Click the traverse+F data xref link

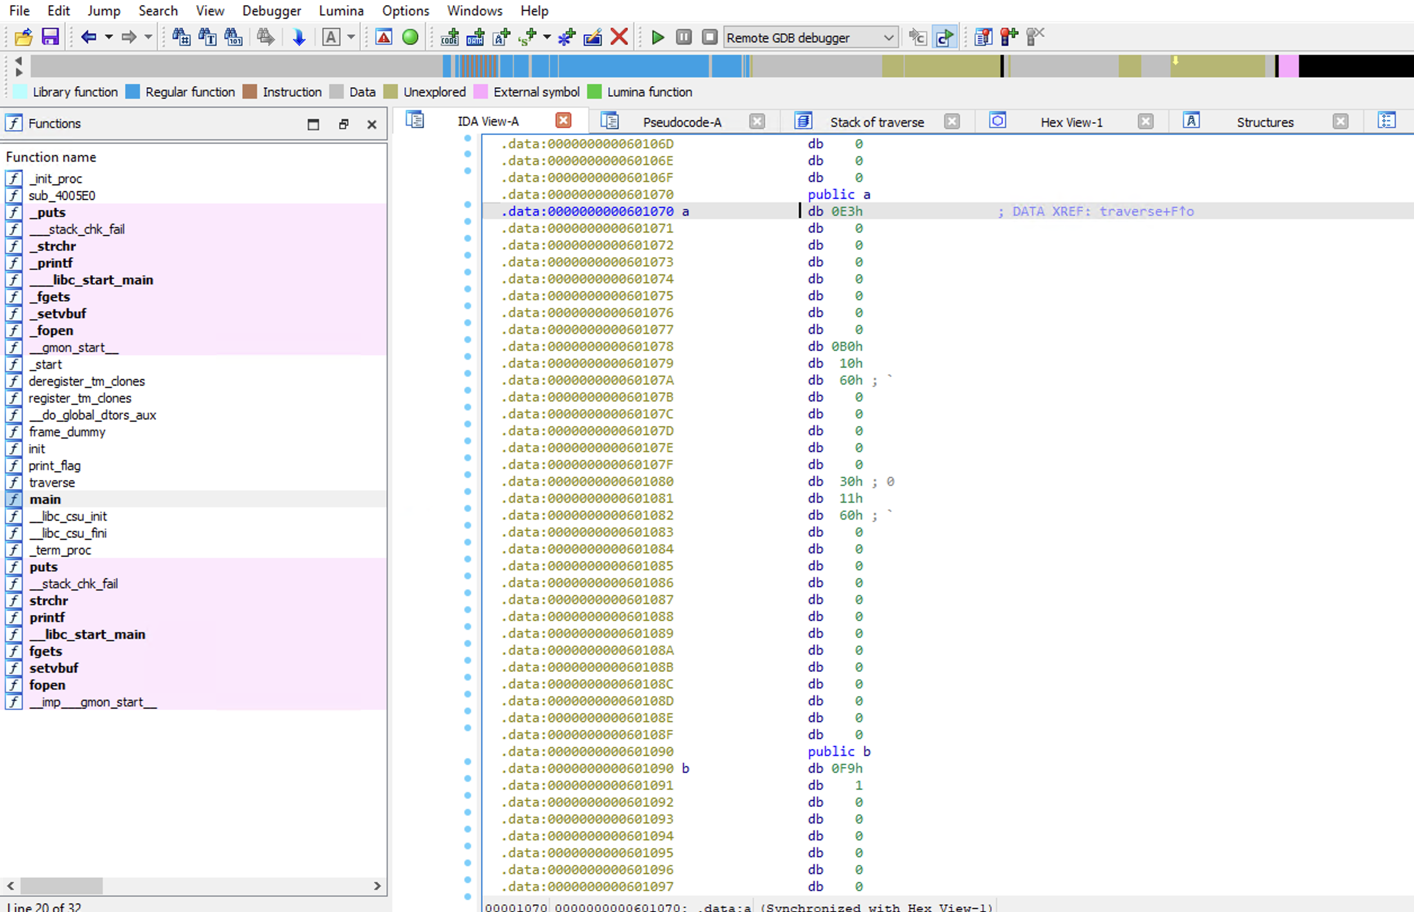pyautogui.click(x=1146, y=212)
